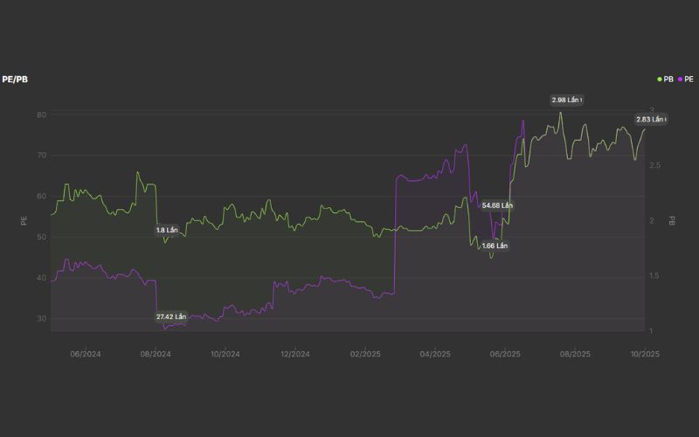Screen dimensions: 699x437
Task: Select 06/2025 on the time axis
Action: click(505, 354)
